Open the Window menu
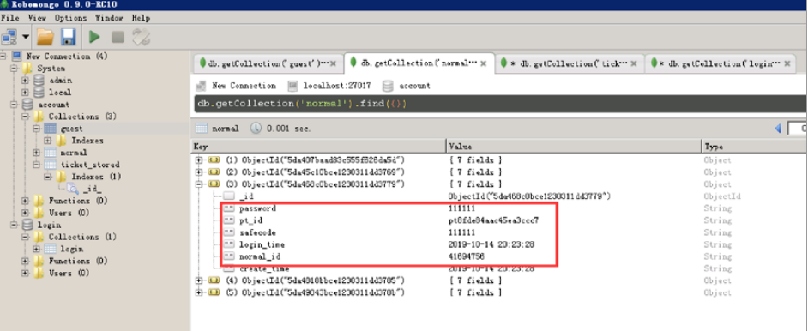 (x=109, y=17)
